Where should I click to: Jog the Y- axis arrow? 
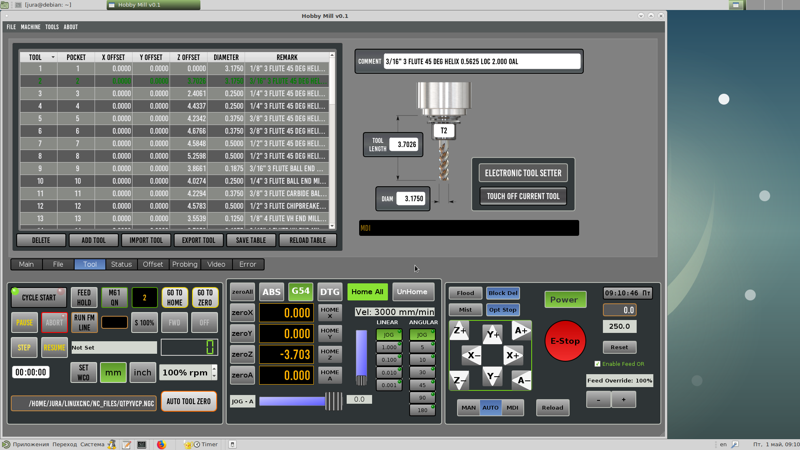pyautogui.click(x=492, y=376)
